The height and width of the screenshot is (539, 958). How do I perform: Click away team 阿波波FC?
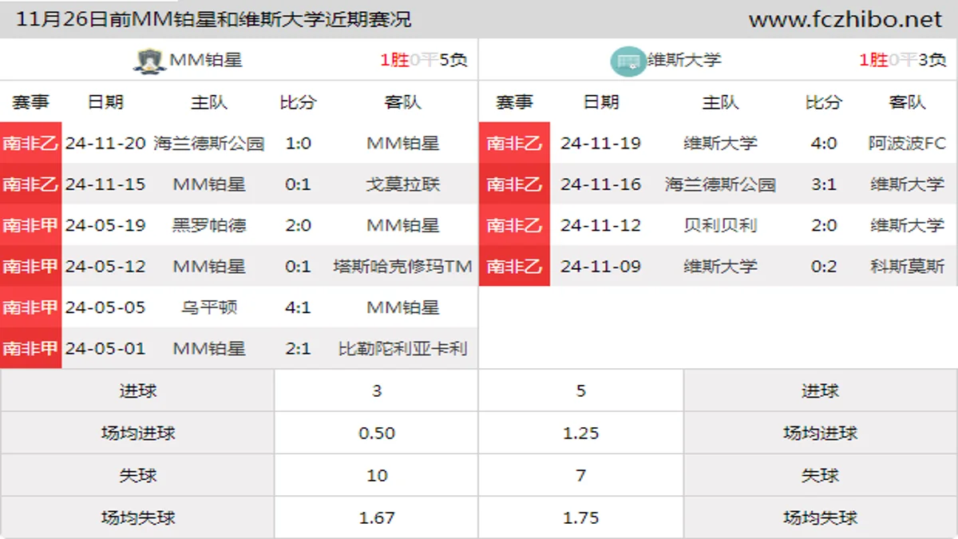coord(907,143)
